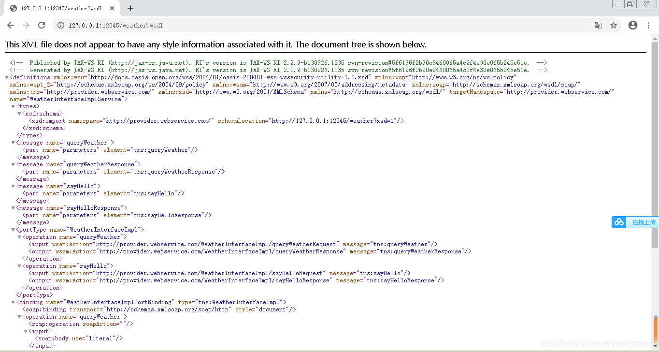
Task: Open the translate page icon
Action: coord(598,25)
